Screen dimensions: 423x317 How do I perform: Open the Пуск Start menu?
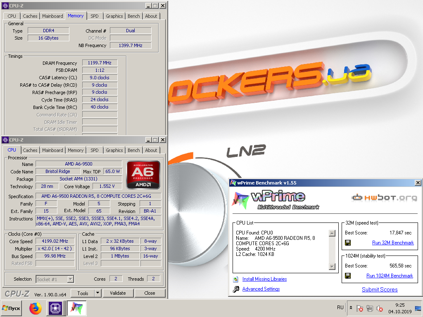pos(11,308)
